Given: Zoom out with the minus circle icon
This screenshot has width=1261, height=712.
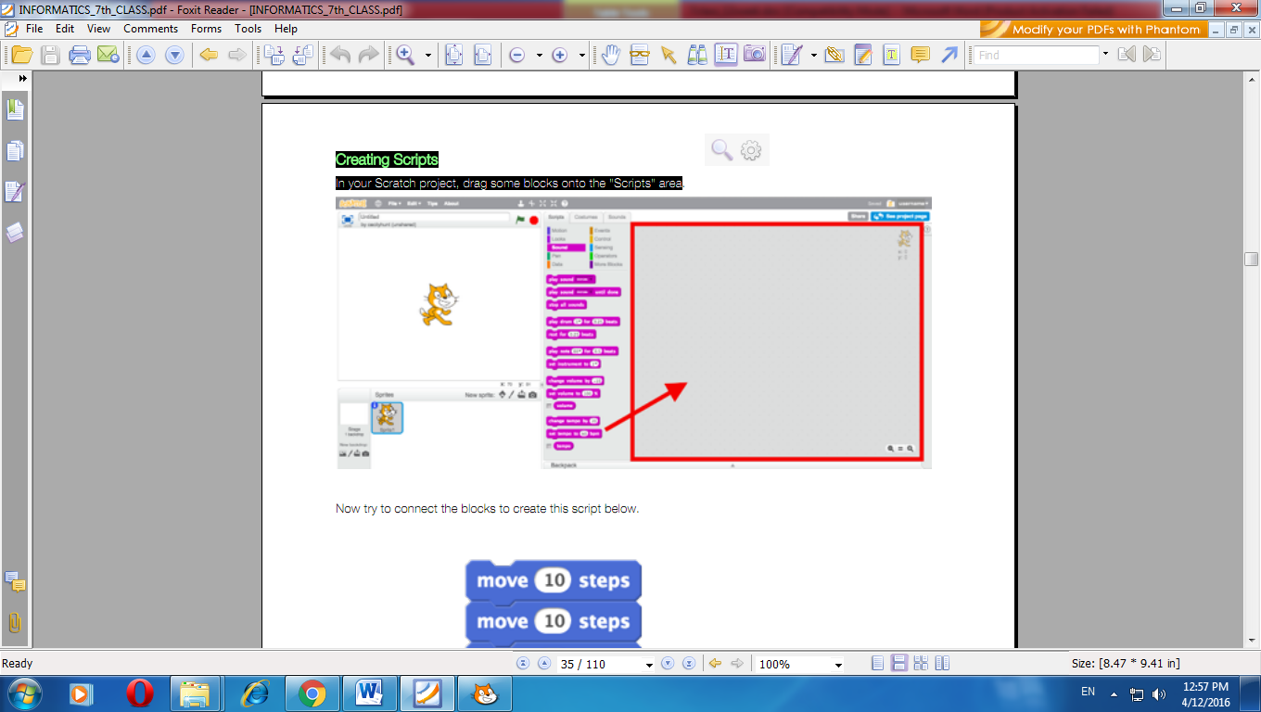Looking at the screenshot, I should click(x=517, y=56).
